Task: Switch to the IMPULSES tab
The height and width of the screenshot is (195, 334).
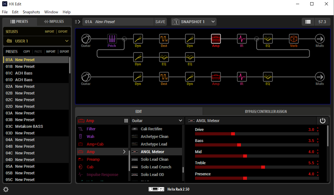Action: click(x=54, y=22)
